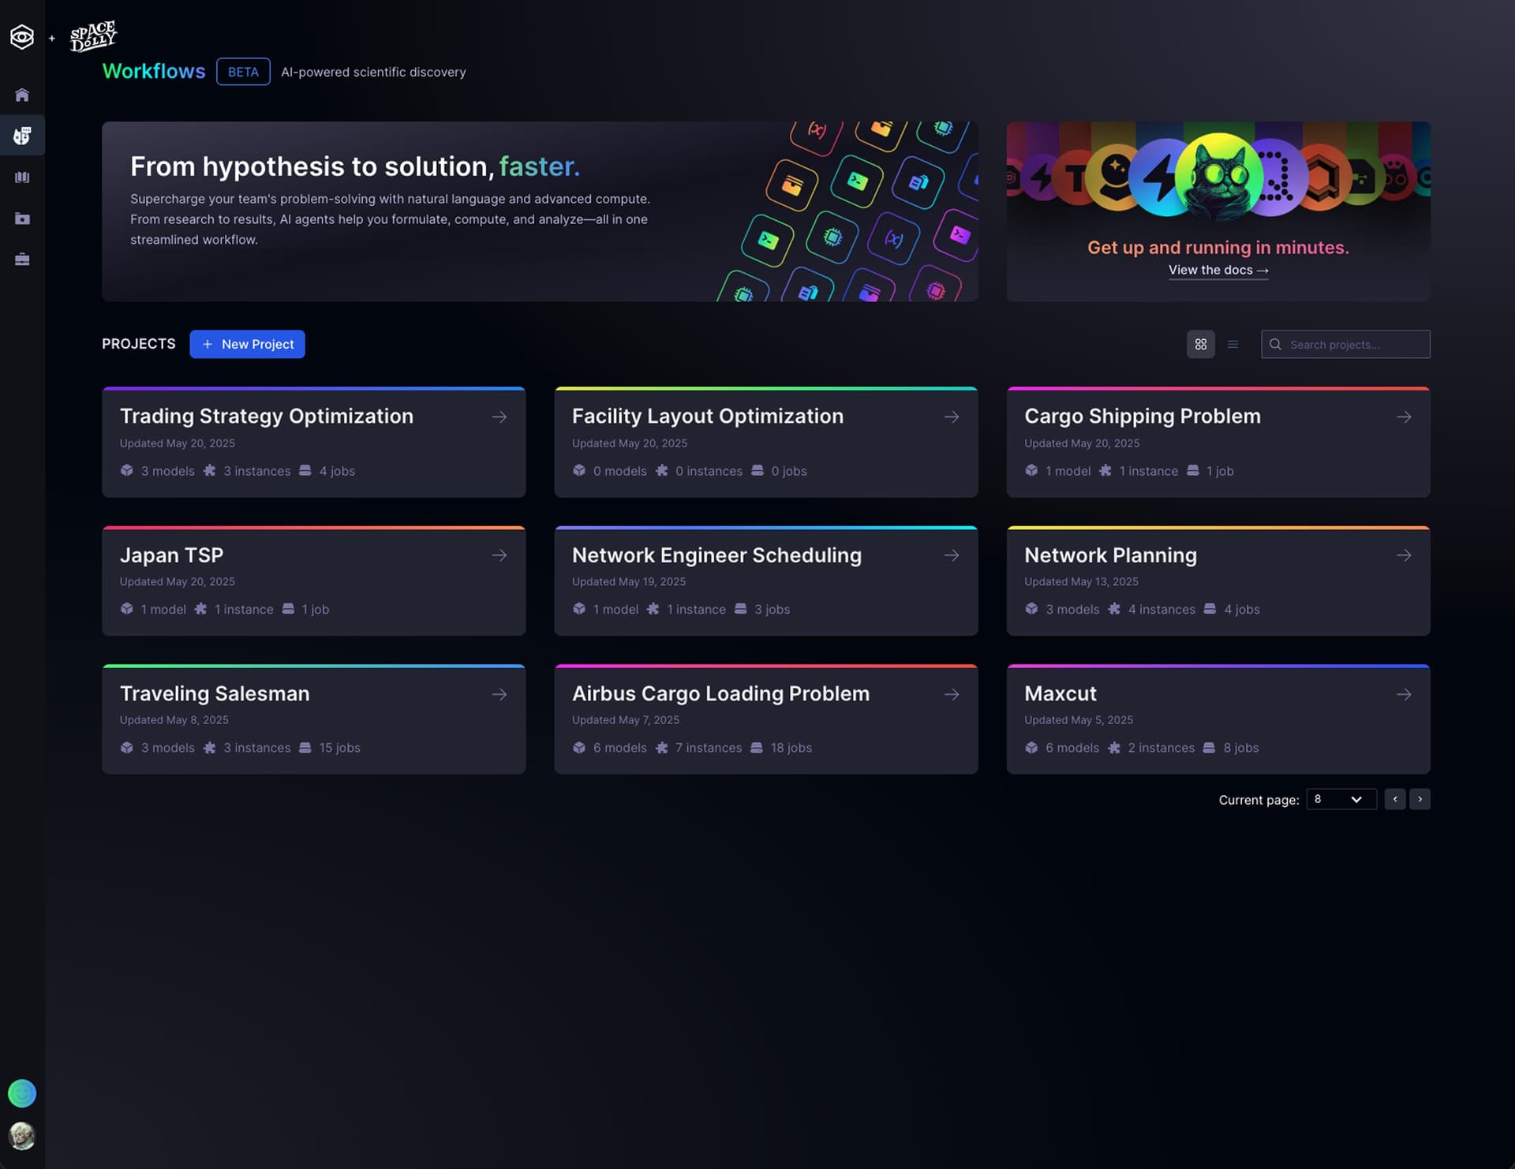The image size is (1515, 1169).
Task: Open the briefcase icon in the sidebar
Action: (22, 259)
